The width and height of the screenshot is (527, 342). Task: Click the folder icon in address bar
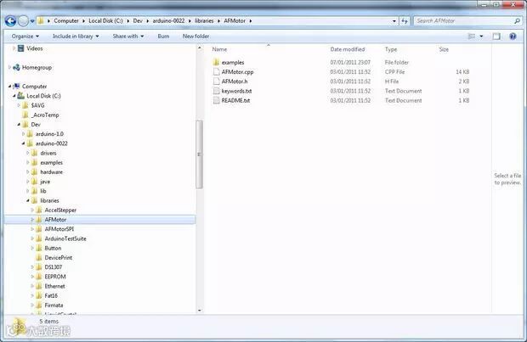click(x=41, y=21)
